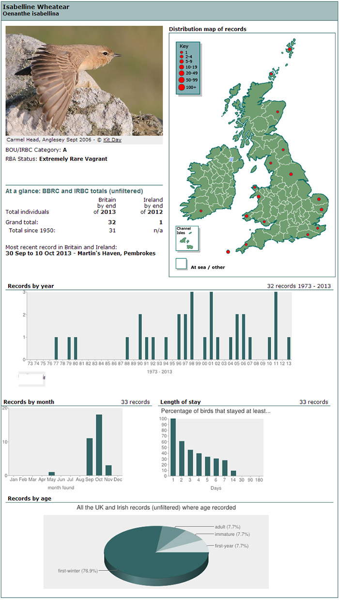Click 'Extremely Rare Vagrant' status text
The height and width of the screenshot is (600, 339).
[73, 158]
